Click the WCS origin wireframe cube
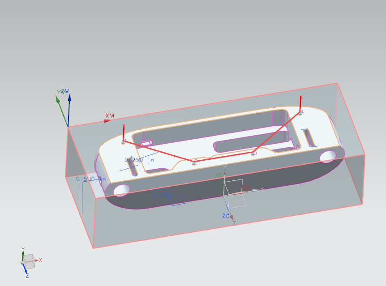 235,194
